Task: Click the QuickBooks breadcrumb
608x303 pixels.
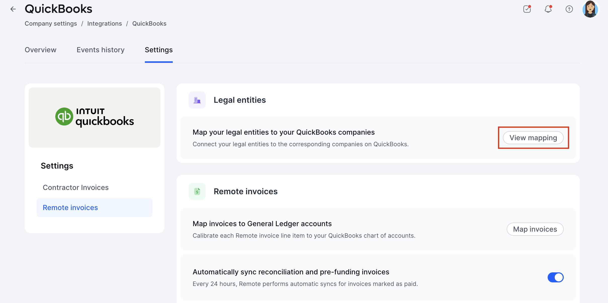Action: [149, 24]
